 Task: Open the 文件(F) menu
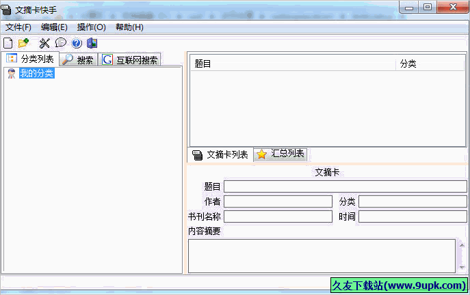18,27
